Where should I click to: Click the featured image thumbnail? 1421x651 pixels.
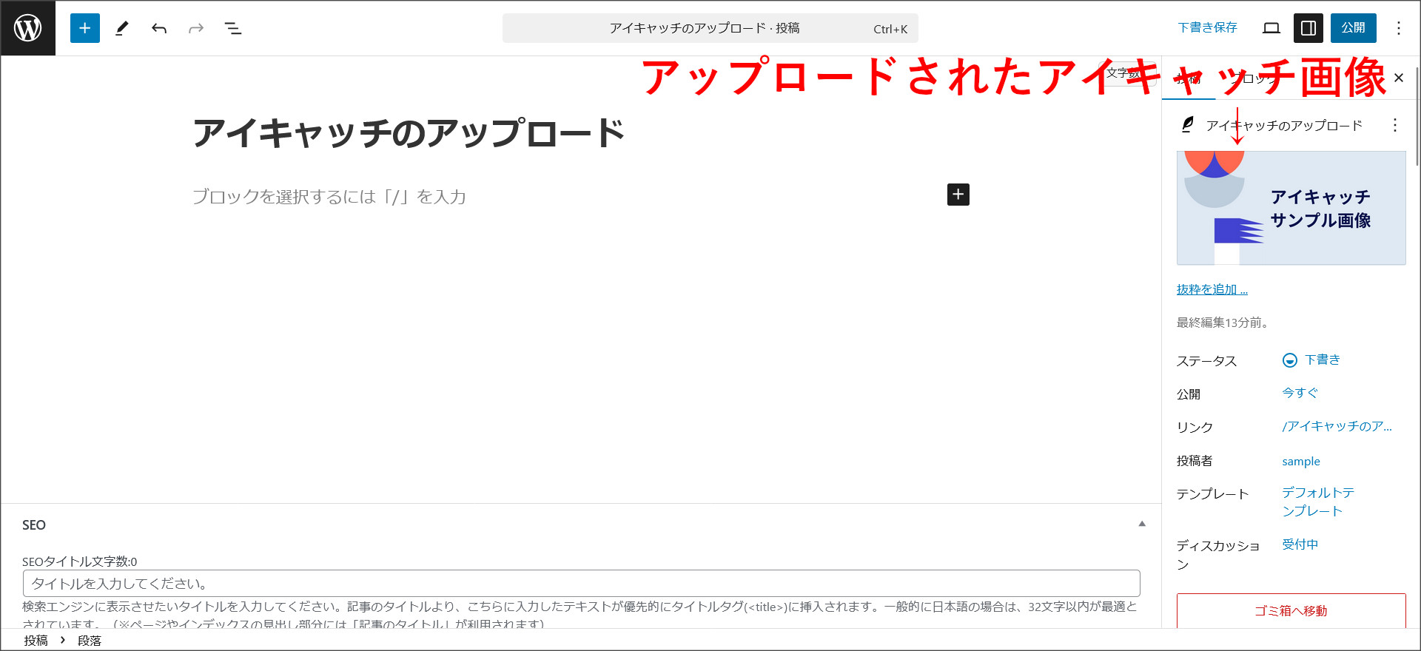coord(1291,208)
